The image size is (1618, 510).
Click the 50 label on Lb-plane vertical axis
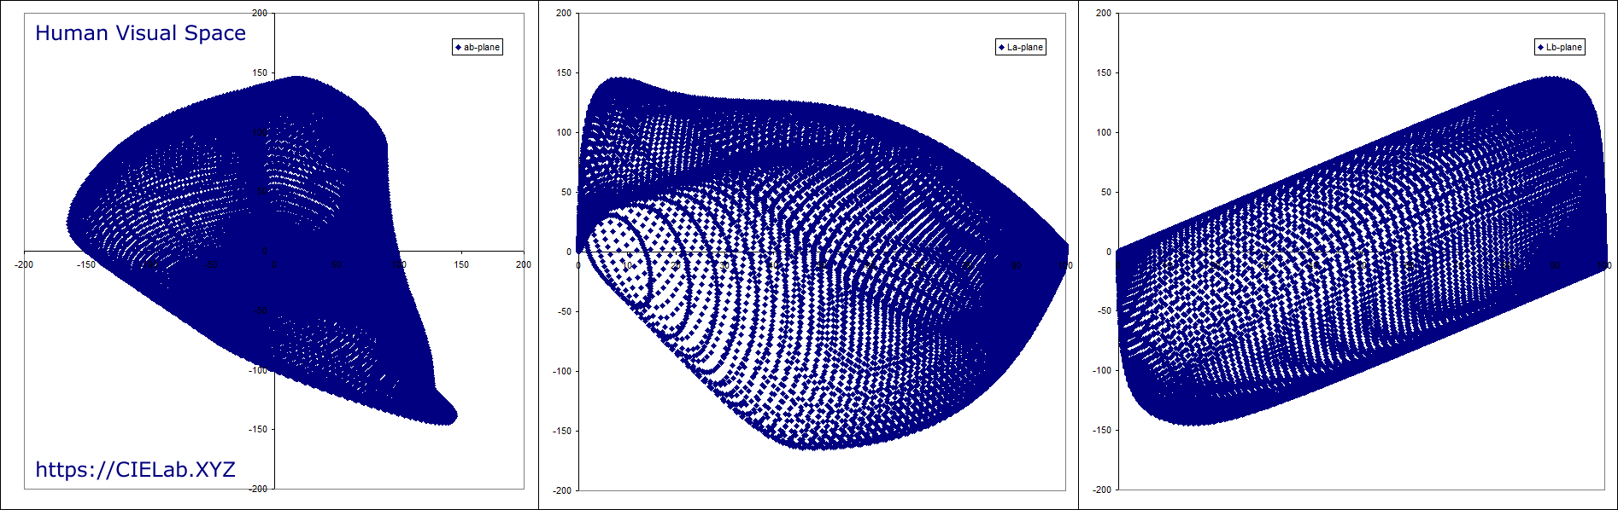coord(1106,192)
